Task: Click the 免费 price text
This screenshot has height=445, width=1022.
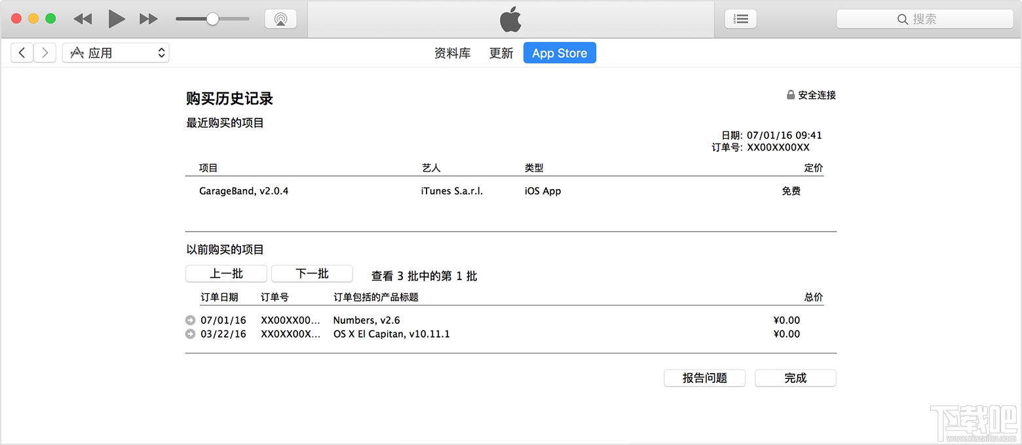Action: coord(791,191)
